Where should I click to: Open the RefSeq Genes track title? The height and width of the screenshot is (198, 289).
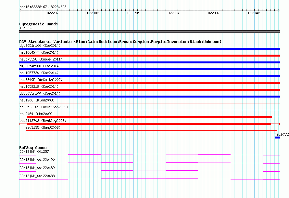(33, 148)
